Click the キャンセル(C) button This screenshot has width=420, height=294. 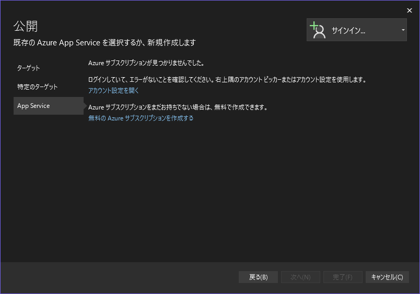[x=387, y=277]
